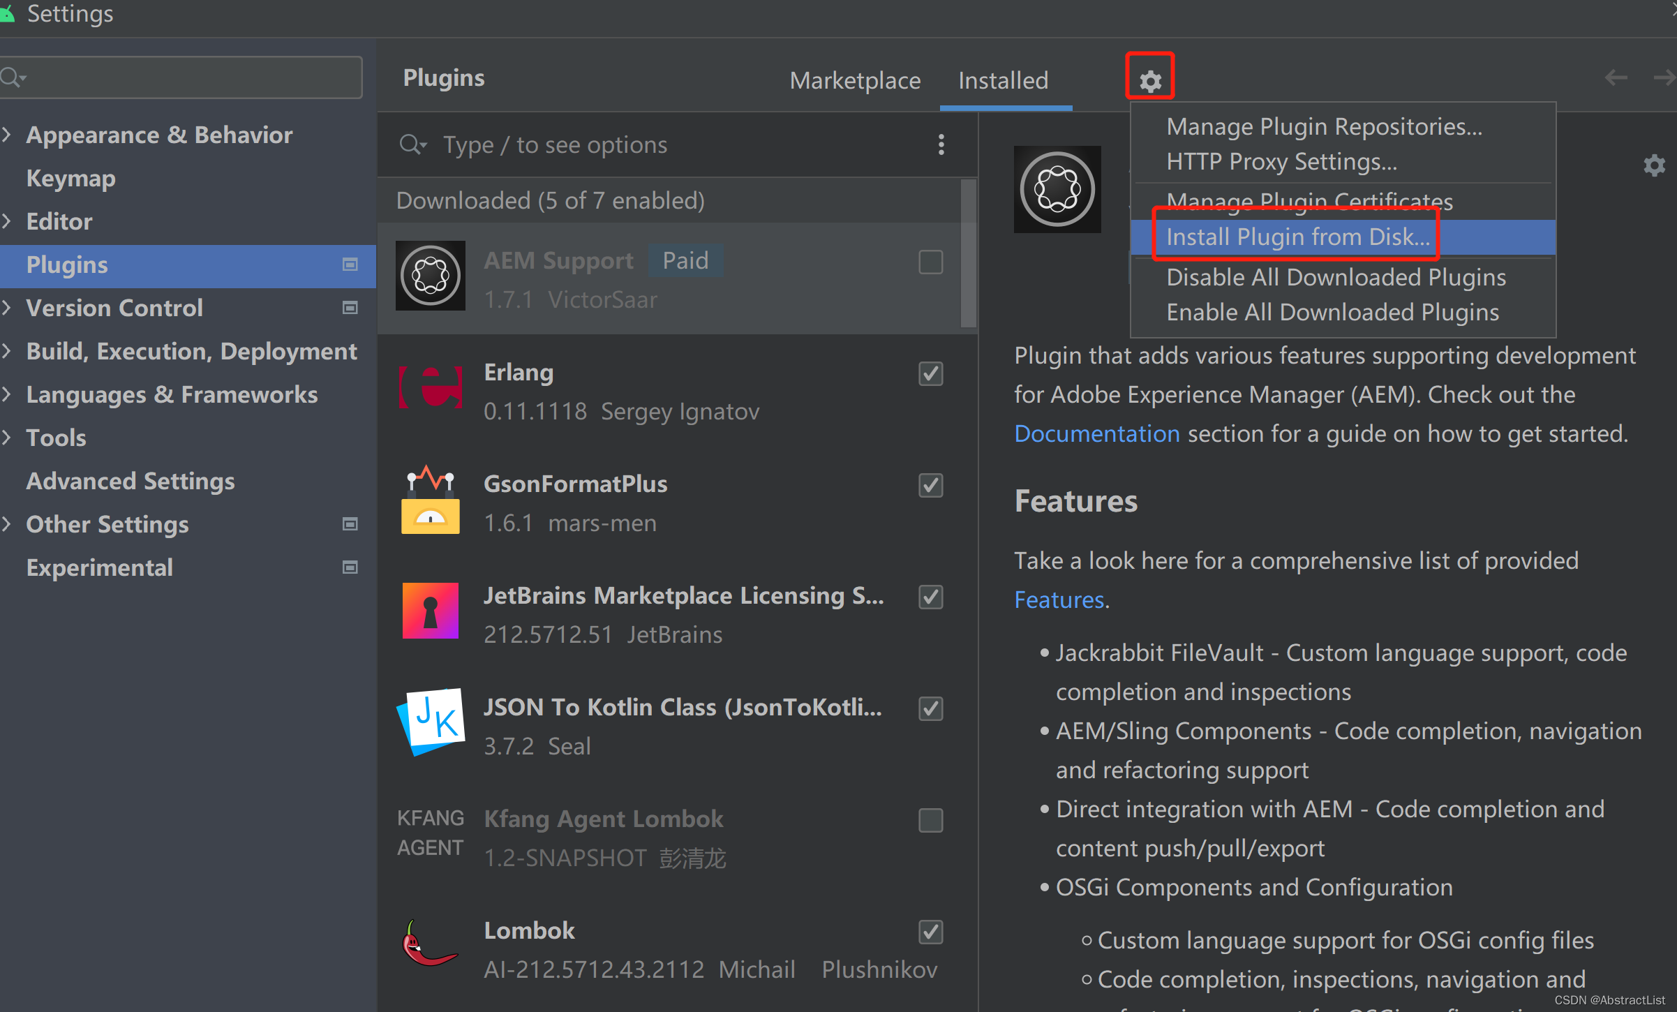The height and width of the screenshot is (1012, 1677).
Task: Switch to the Marketplace tab
Action: click(855, 80)
